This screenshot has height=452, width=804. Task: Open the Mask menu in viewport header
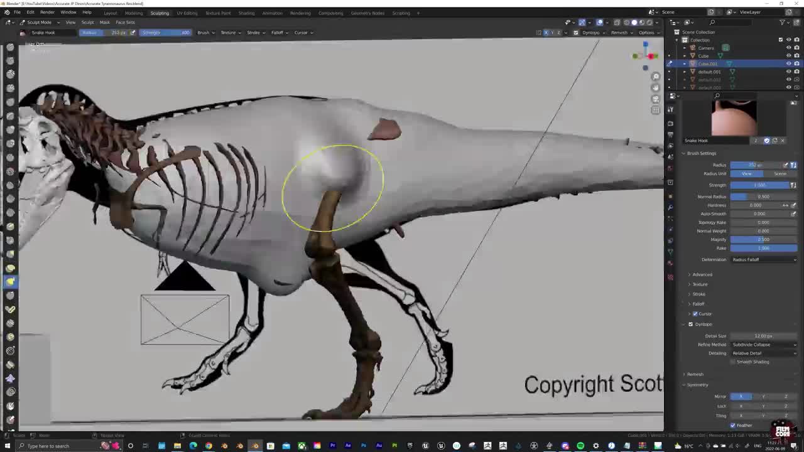104,23
